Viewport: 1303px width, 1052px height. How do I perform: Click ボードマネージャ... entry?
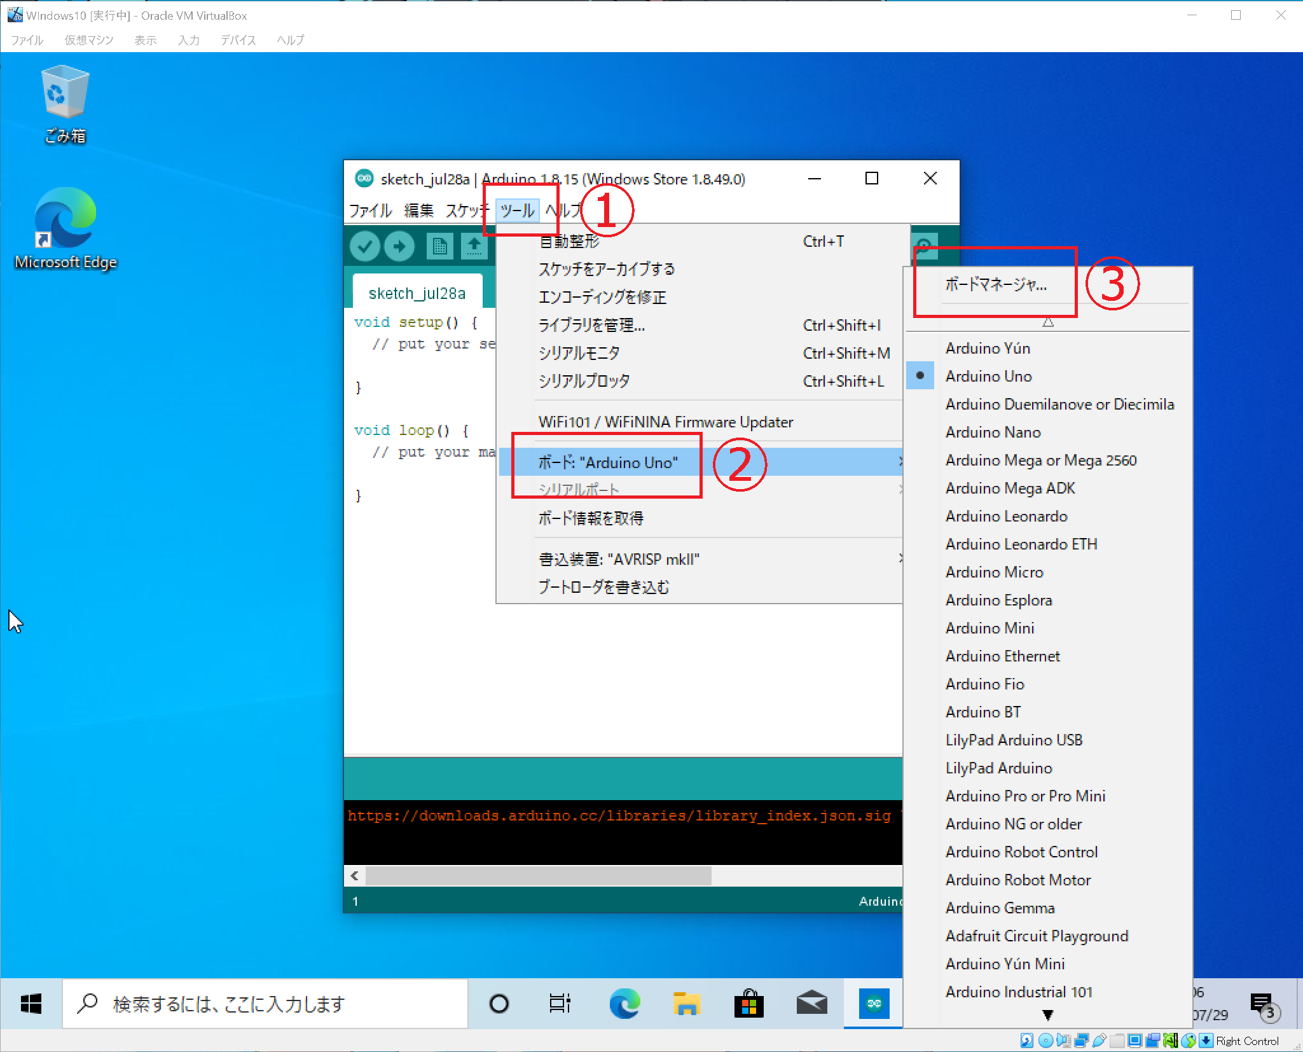click(x=995, y=284)
